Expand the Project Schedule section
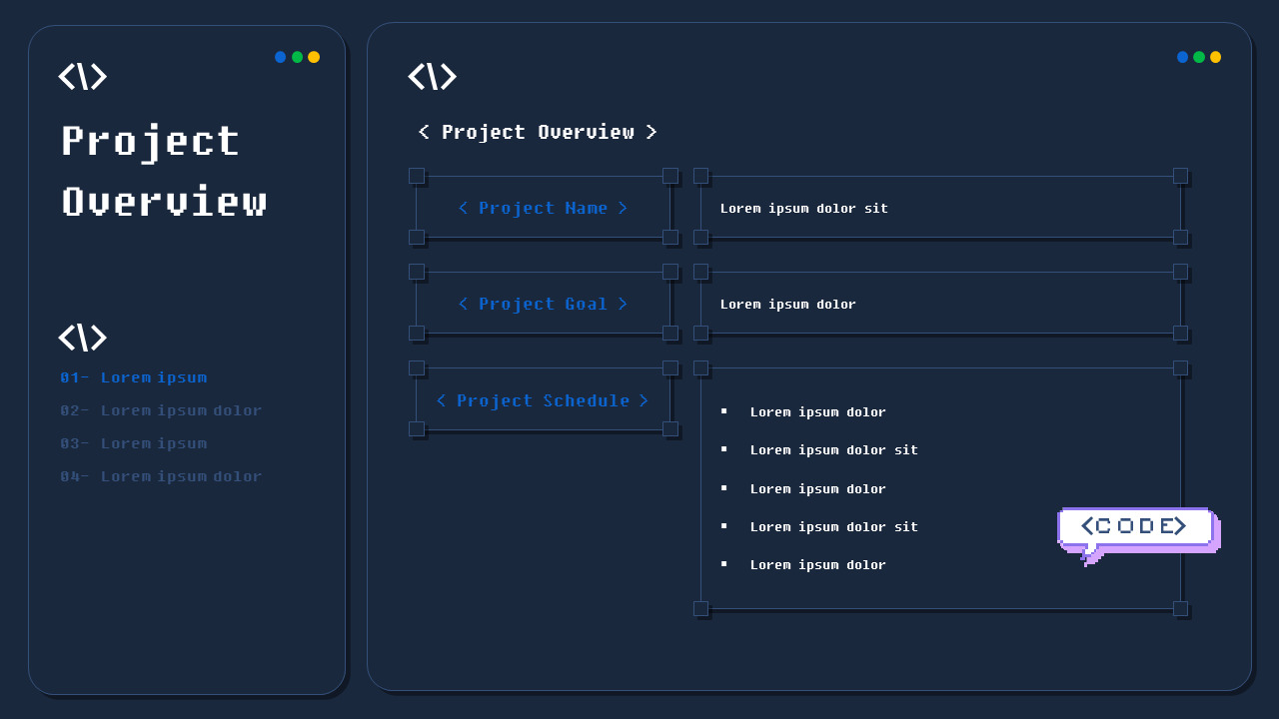 point(544,400)
